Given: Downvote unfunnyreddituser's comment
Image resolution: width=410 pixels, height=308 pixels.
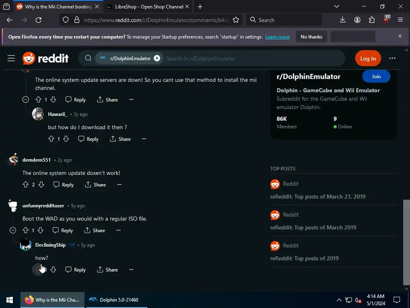Looking at the screenshot, I should (40, 230).
